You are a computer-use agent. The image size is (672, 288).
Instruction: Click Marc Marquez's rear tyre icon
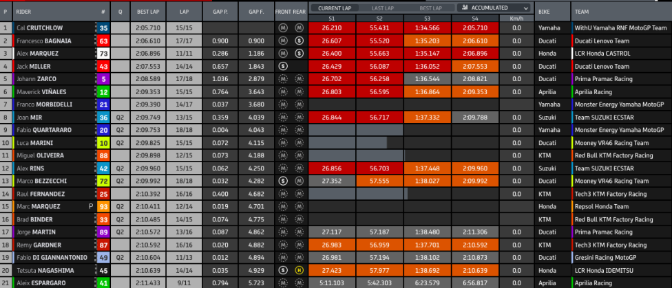coord(299,206)
